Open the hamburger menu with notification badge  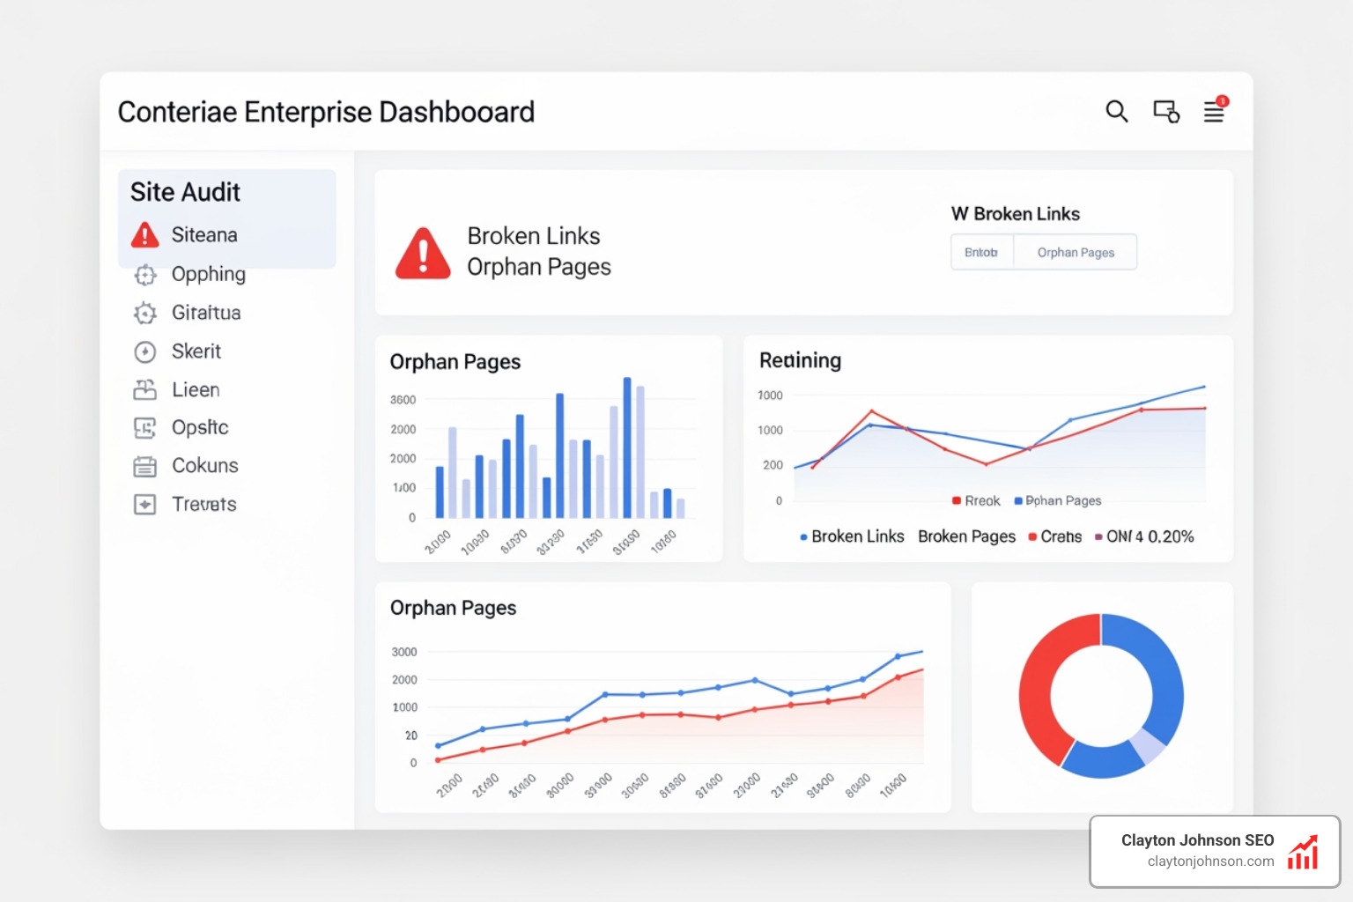pos(1214,112)
